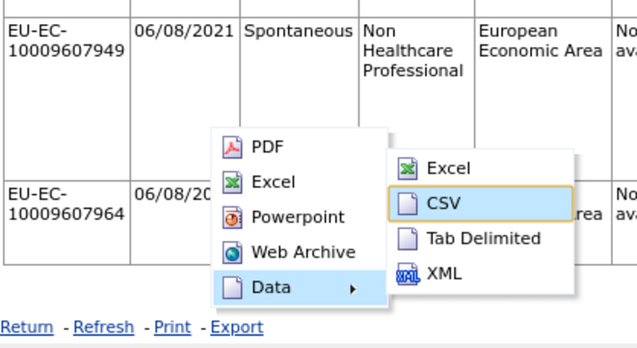The height and width of the screenshot is (348, 637).
Task: Select CSV from the Data submenu
Action: click(x=481, y=203)
